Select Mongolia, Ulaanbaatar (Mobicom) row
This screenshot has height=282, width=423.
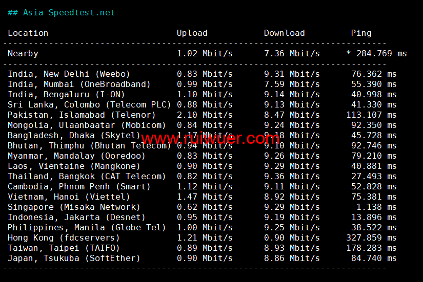[x=87, y=125]
